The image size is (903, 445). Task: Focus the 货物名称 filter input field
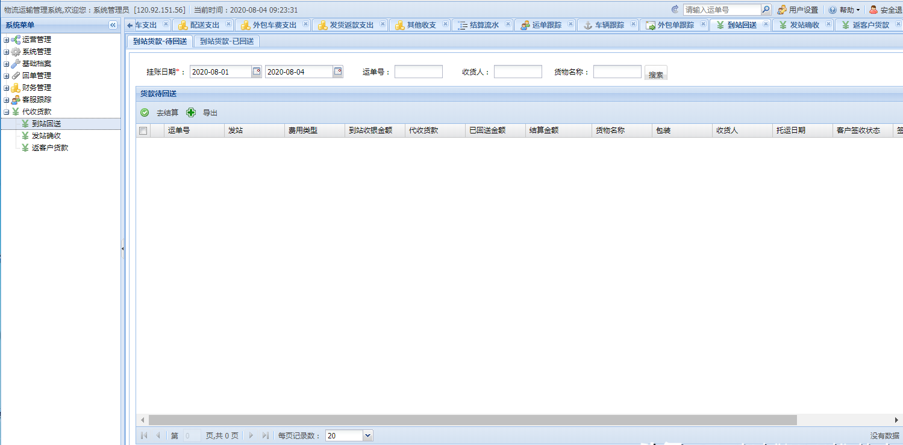coord(617,72)
